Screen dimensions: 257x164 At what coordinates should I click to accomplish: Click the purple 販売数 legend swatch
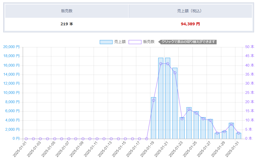click(x=135, y=42)
